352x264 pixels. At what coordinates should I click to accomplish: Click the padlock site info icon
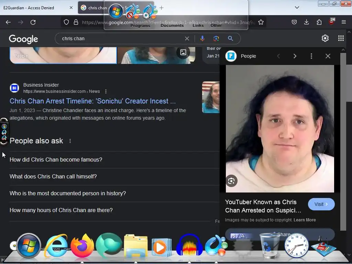[76, 22]
